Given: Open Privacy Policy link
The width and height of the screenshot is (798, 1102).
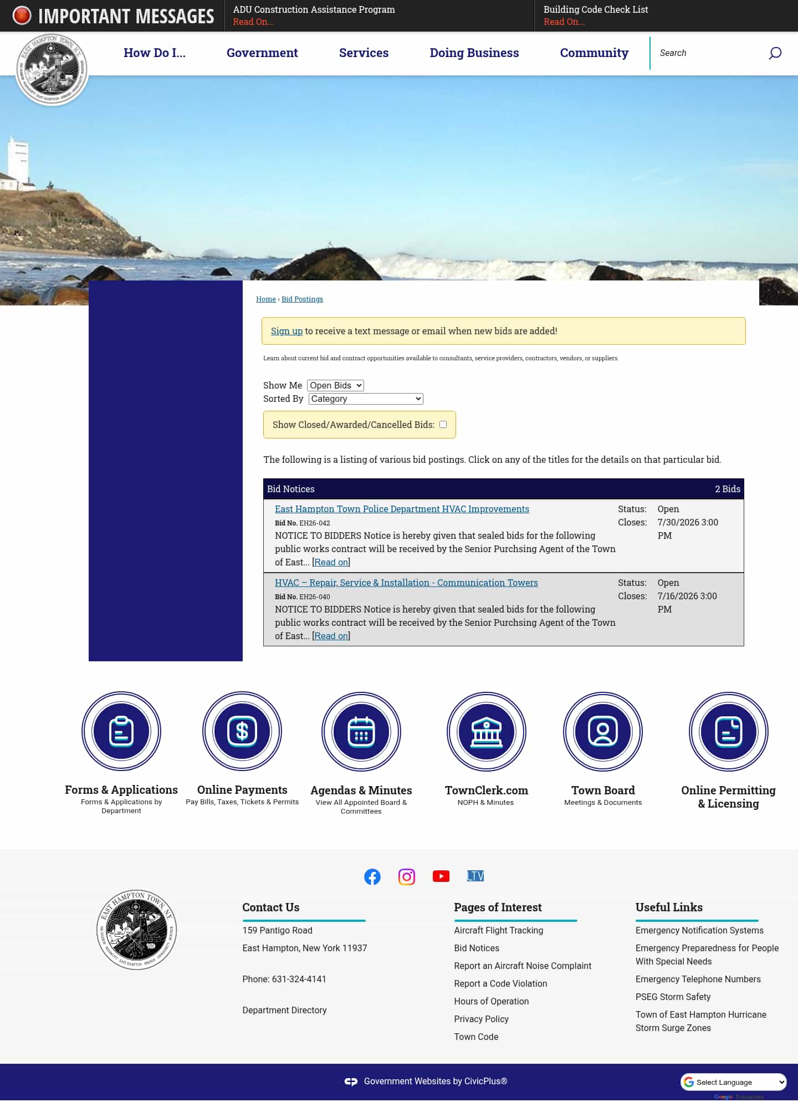Looking at the screenshot, I should pos(481,1019).
